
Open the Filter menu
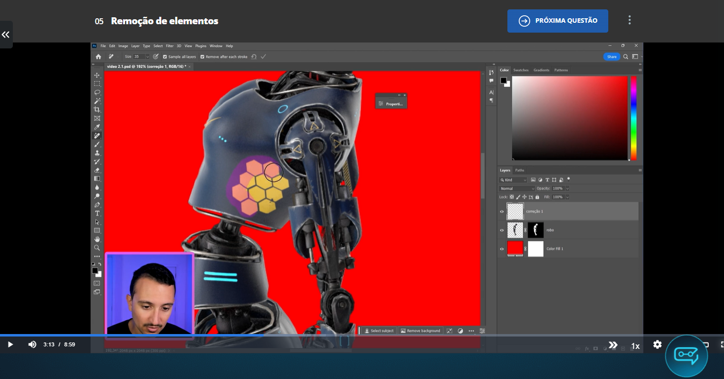170,46
